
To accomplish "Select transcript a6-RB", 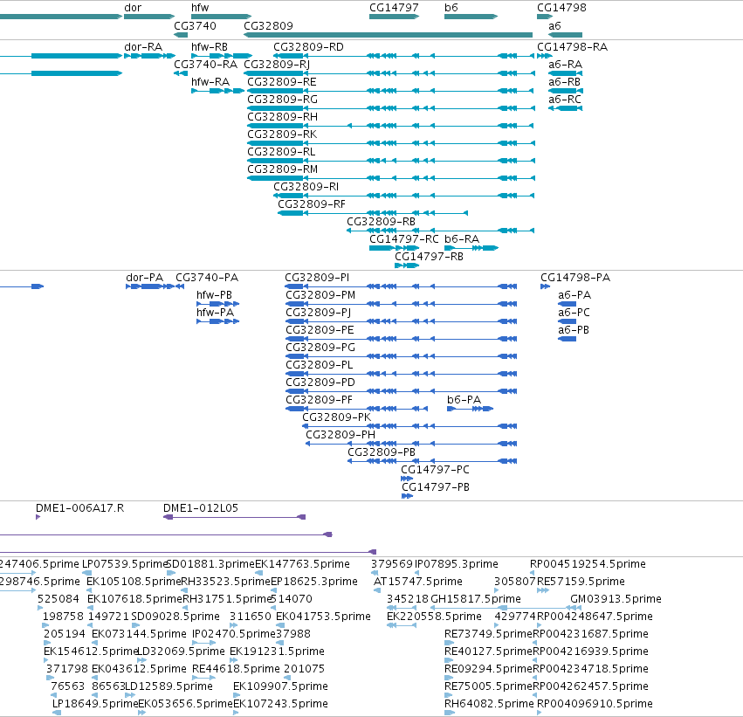I will click(x=564, y=82).
